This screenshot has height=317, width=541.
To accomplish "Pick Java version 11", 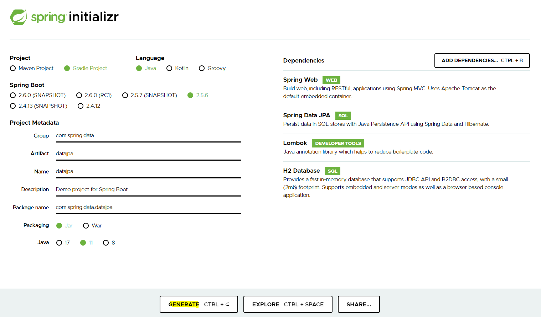I will 87,243.
